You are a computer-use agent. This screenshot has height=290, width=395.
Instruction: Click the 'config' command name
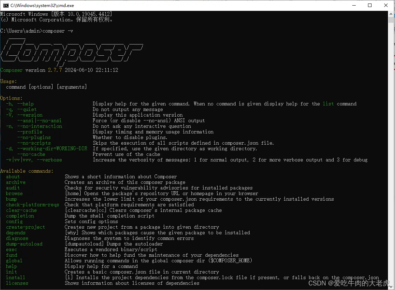[14, 221]
